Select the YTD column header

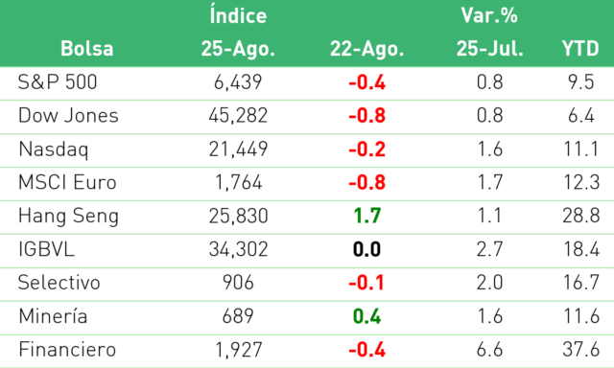coord(580,49)
